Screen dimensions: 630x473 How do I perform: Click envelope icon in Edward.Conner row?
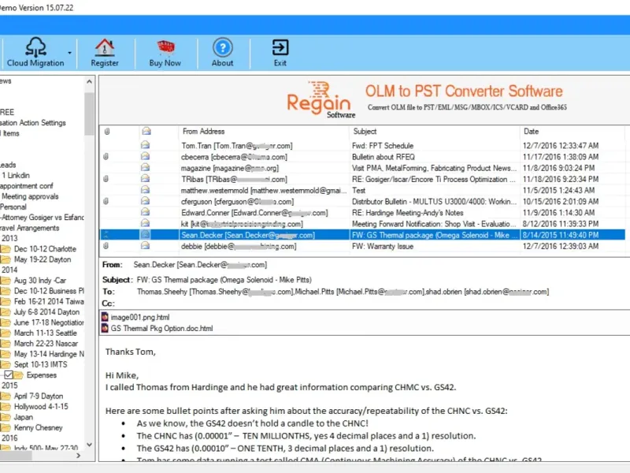(x=146, y=212)
